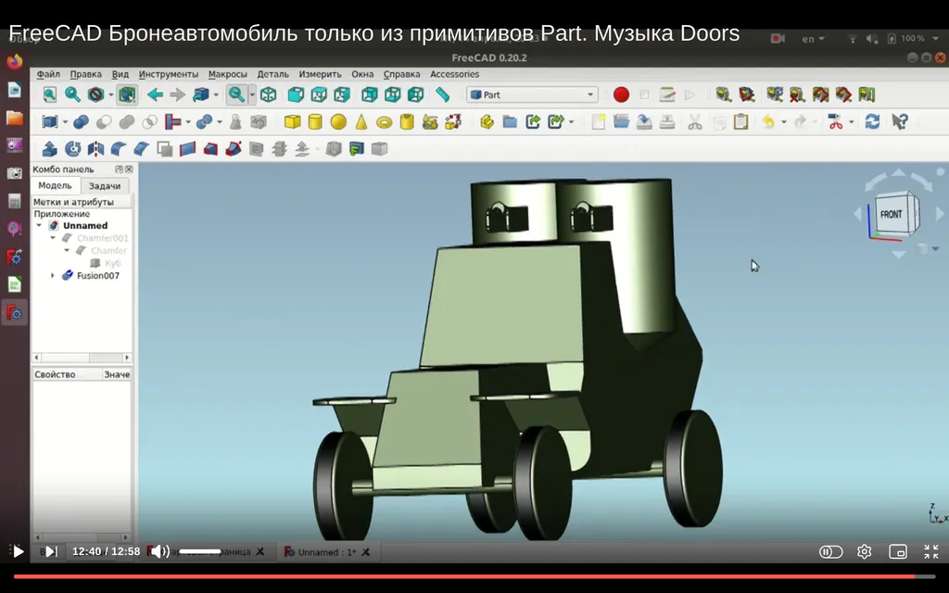Toggle picture-in-picture mode
Image resolution: width=949 pixels, height=593 pixels.
point(897,552)
